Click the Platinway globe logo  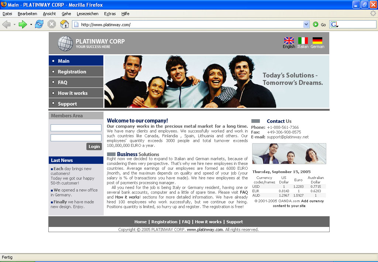[65, 44]
